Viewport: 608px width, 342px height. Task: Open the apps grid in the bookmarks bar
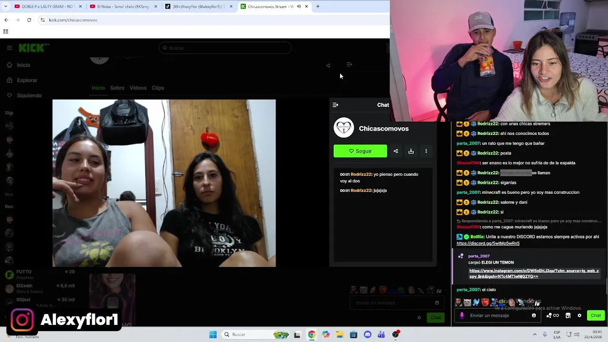(6, 32)
